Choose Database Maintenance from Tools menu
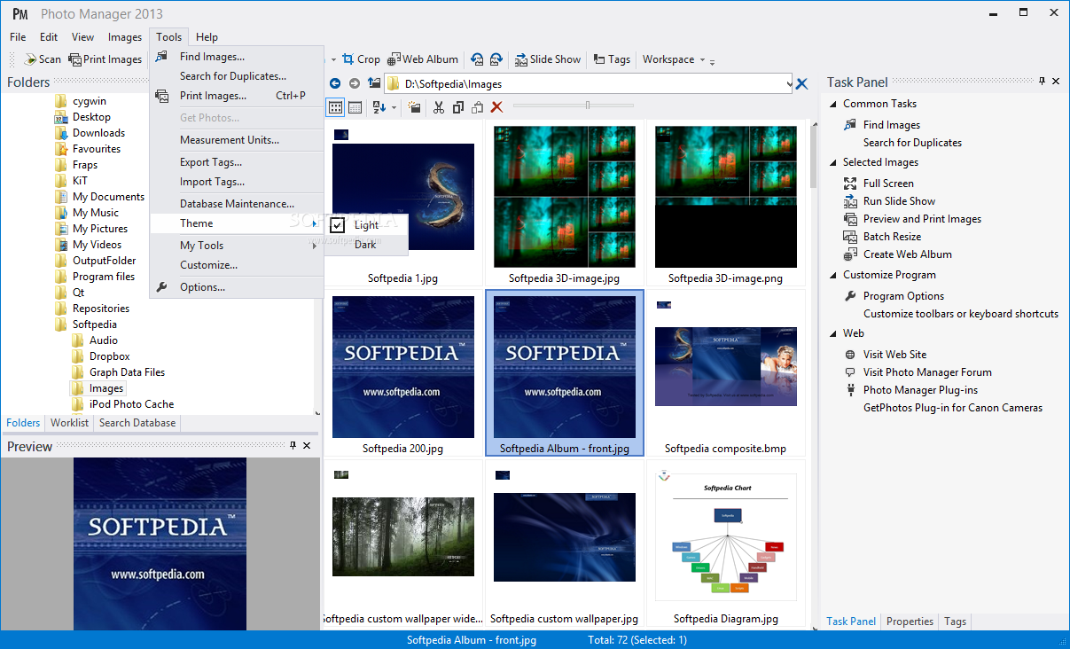1070x649 pixels. [237, 204]
